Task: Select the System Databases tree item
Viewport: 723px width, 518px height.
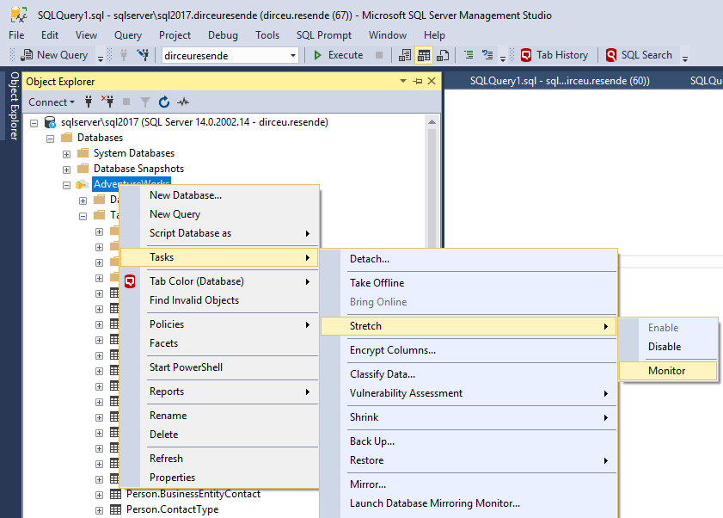Action: click(134, 153)
